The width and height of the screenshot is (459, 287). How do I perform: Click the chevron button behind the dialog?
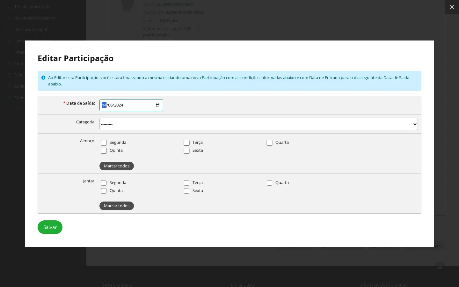click(440, 267)
